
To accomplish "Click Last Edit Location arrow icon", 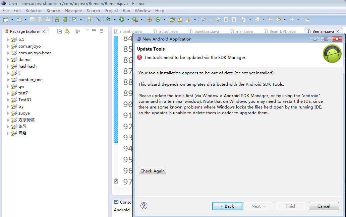I will click(x=270, y=20).
